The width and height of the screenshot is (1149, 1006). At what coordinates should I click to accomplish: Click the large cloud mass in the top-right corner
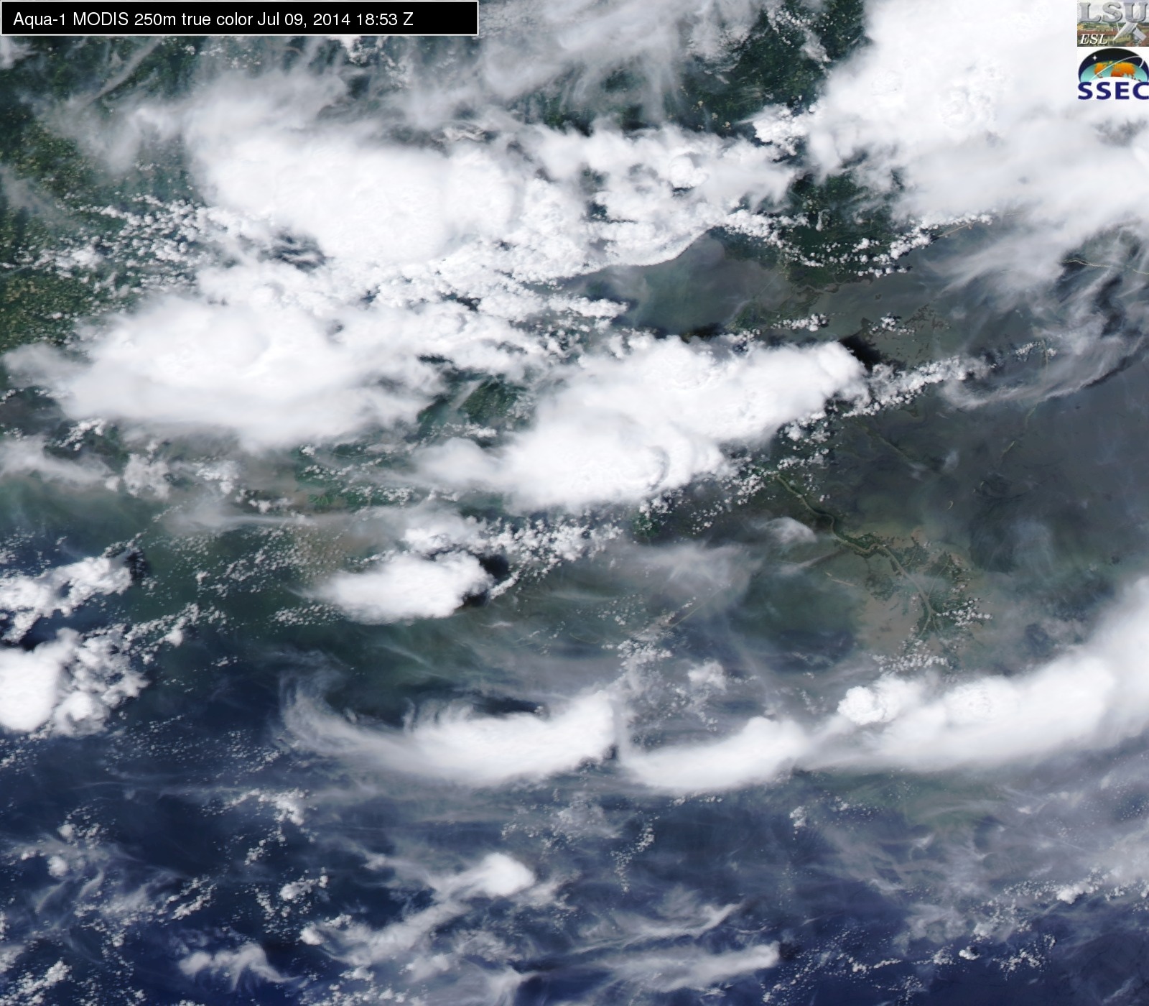point(984,108)
